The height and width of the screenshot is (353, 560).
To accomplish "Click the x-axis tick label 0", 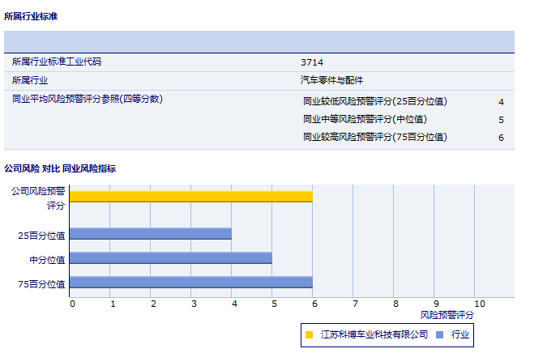I will pos(72,304).
